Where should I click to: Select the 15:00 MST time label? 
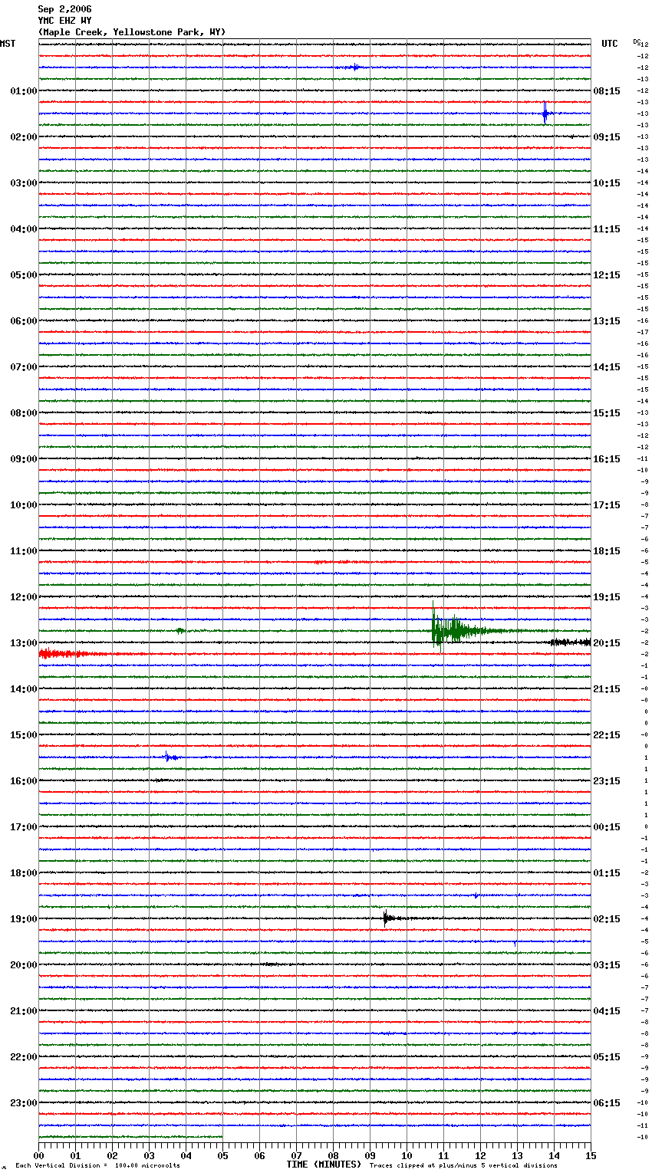(23, 735)
